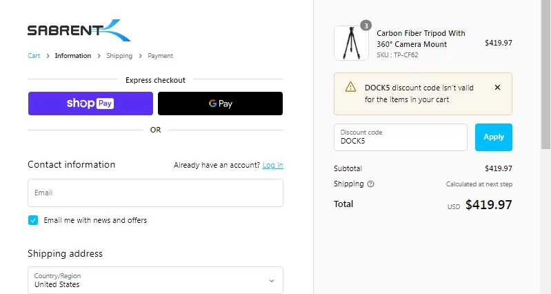Click the page vertical scrollbar
The image size is (551, 294).
point(545,75)
